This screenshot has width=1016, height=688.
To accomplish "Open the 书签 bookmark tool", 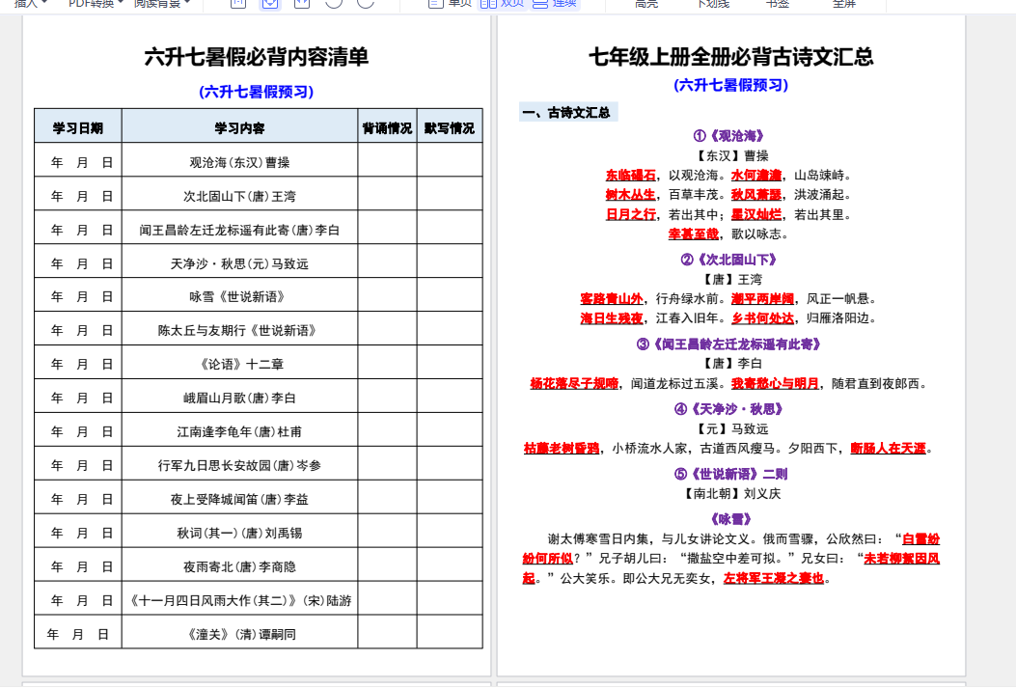I will (x=778, y=3).
